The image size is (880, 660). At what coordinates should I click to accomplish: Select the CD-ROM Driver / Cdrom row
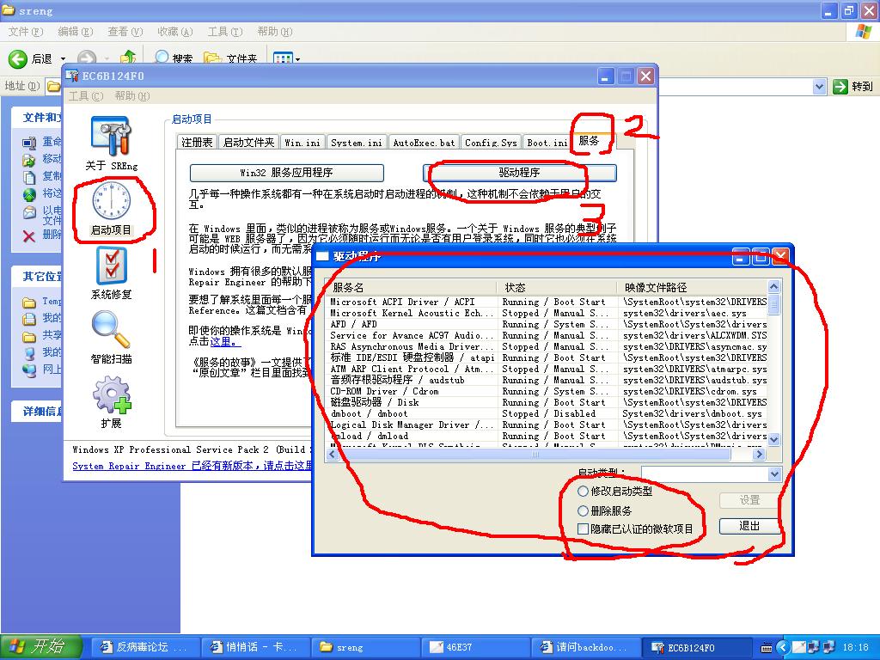(547, 391)
